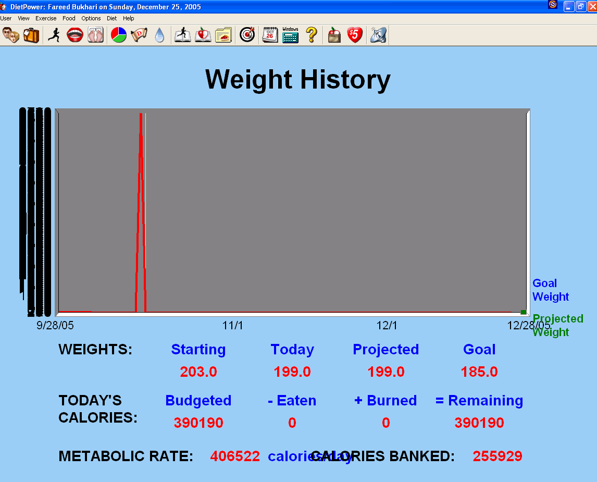Screen dimensions: 597x482
Task: Click the Budgeted column header
Action: (x=198, y=401)
